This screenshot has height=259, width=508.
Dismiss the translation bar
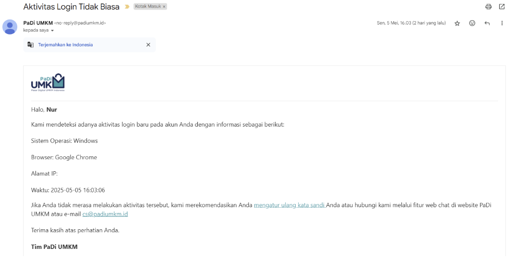point(148,45)
